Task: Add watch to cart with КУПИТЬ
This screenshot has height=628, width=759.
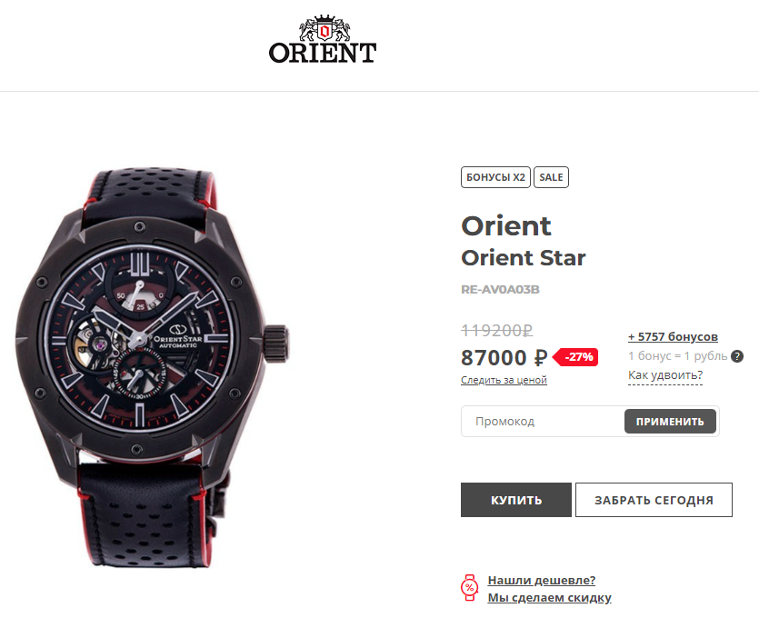Action: pyautogui.click(x=516, y=500)
